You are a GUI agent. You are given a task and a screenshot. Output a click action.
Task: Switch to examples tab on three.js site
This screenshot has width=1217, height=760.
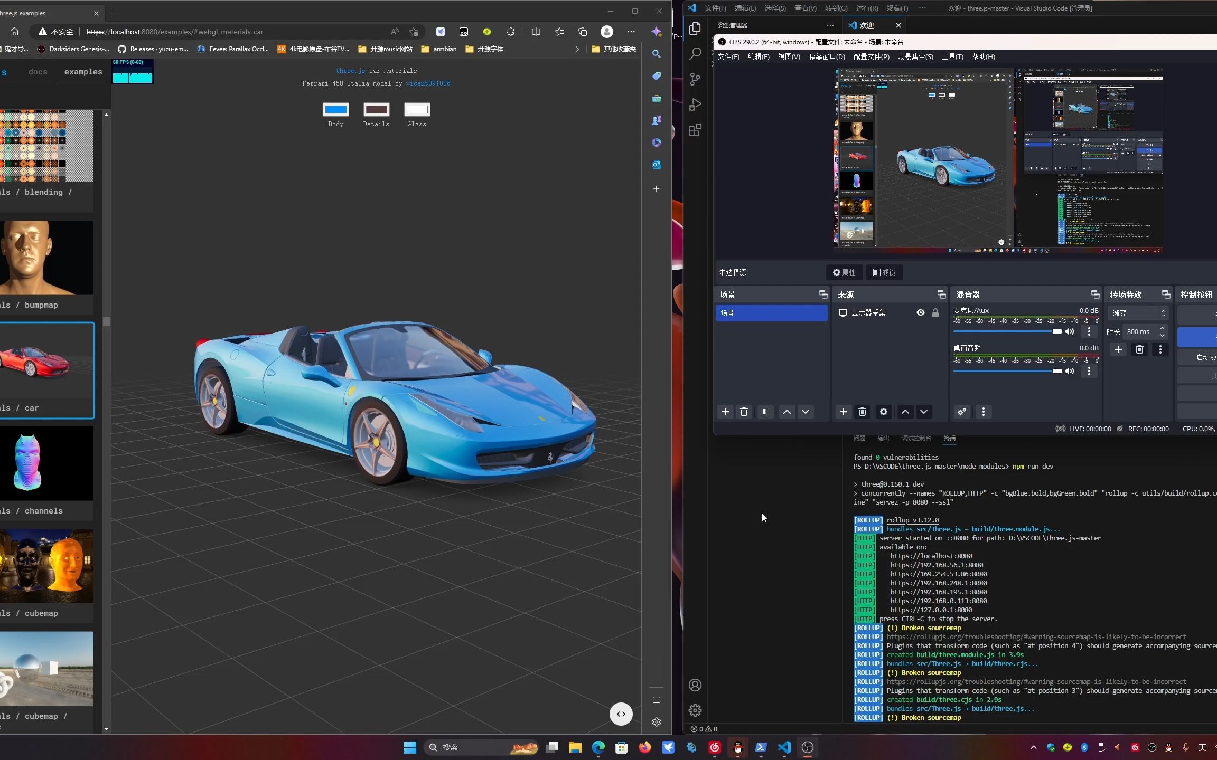(x=83, y=72)
